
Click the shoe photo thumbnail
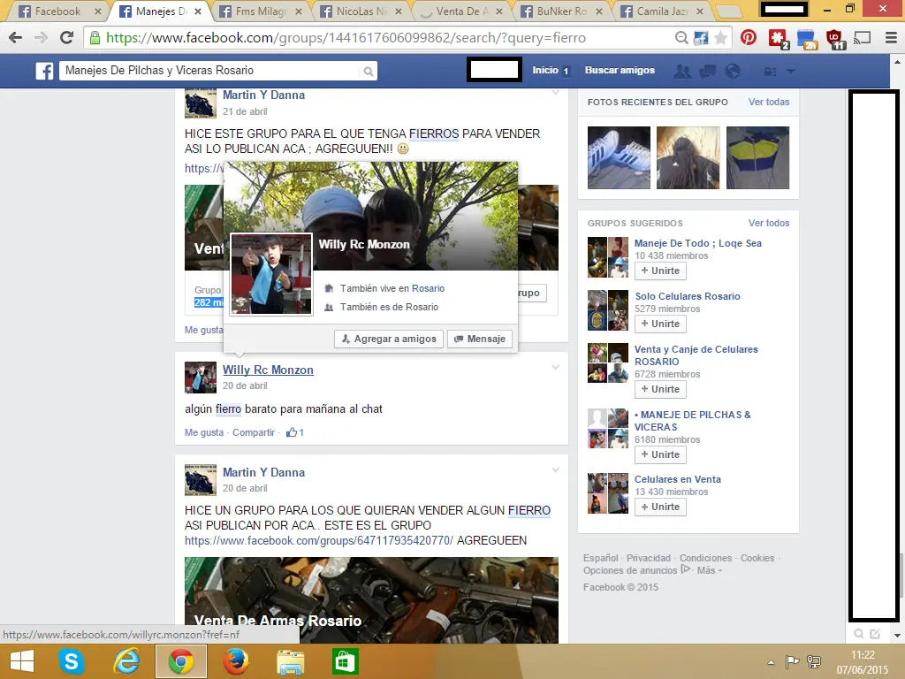pos(618,158)
